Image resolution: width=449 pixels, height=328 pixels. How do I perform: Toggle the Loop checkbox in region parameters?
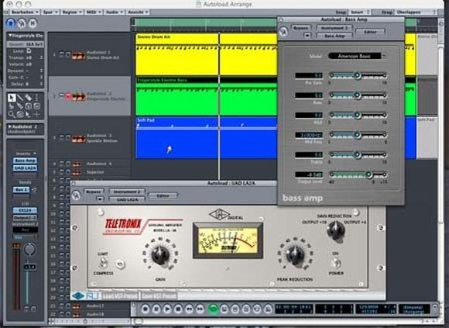click(29, 50)
